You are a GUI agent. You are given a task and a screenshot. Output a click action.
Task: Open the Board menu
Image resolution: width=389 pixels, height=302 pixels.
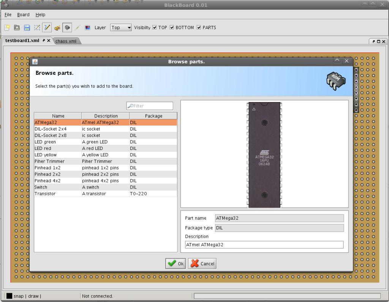pyautogui.click(x=23, y=15)
